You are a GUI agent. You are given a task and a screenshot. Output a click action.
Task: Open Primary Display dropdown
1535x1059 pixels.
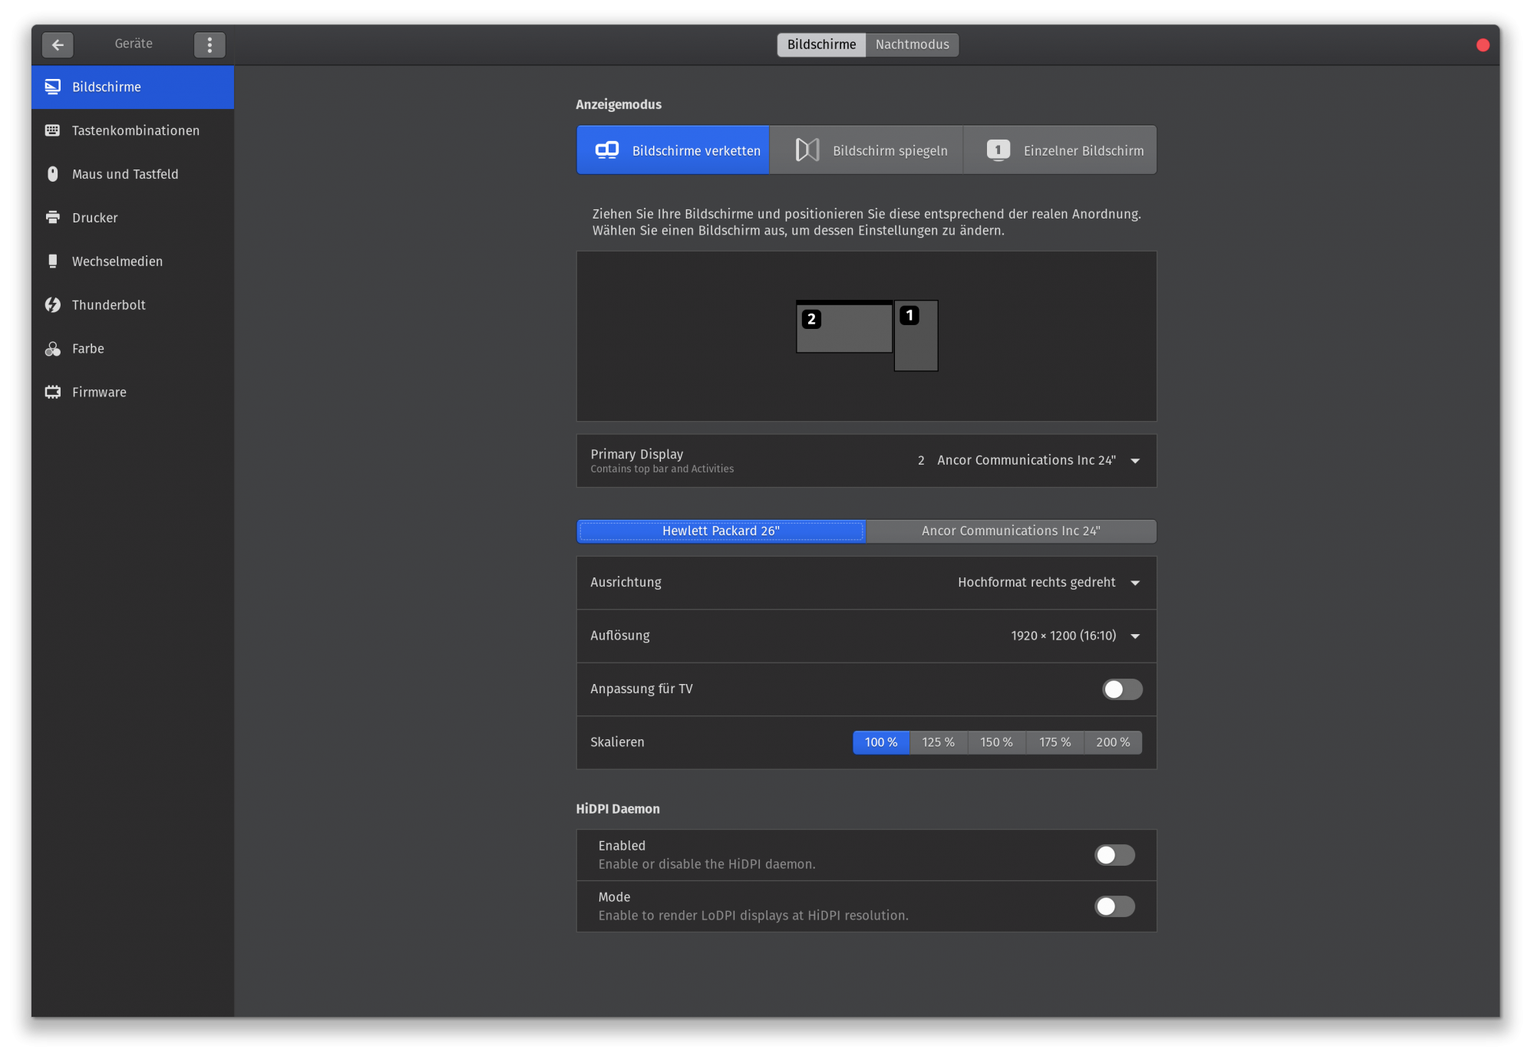1028,461
